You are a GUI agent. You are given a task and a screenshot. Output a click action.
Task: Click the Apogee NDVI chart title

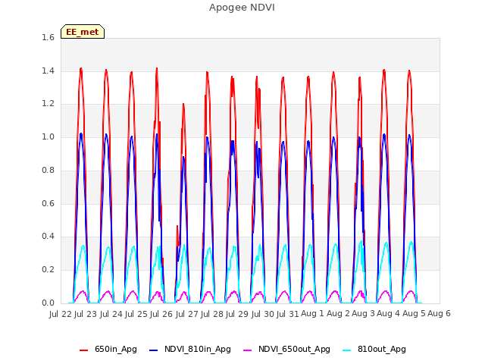[242, 8]
